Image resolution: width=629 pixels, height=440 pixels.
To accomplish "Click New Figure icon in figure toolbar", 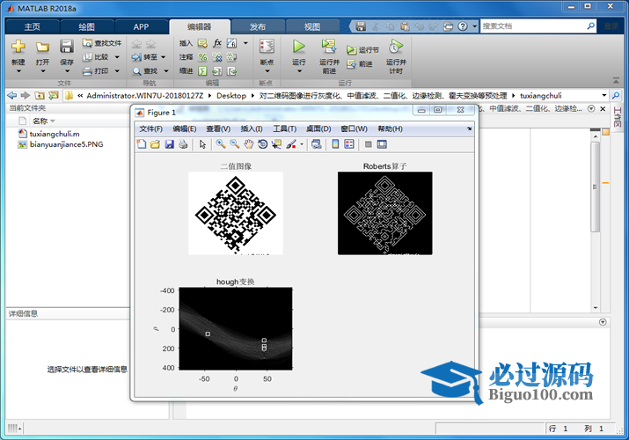I will pos(142,144).
